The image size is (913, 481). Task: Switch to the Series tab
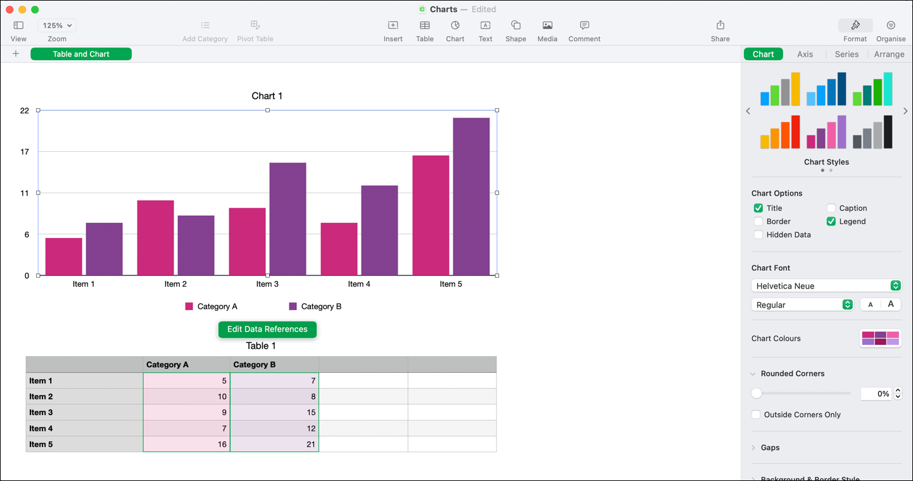pos(847,54)
